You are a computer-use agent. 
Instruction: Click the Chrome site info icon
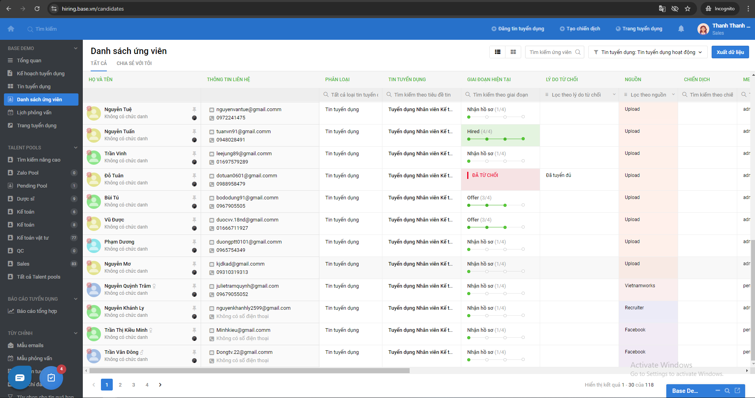click(54, 9)
